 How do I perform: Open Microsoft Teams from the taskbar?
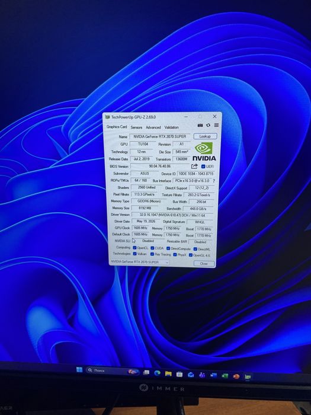pyautogui.click(x=202, y=375)
